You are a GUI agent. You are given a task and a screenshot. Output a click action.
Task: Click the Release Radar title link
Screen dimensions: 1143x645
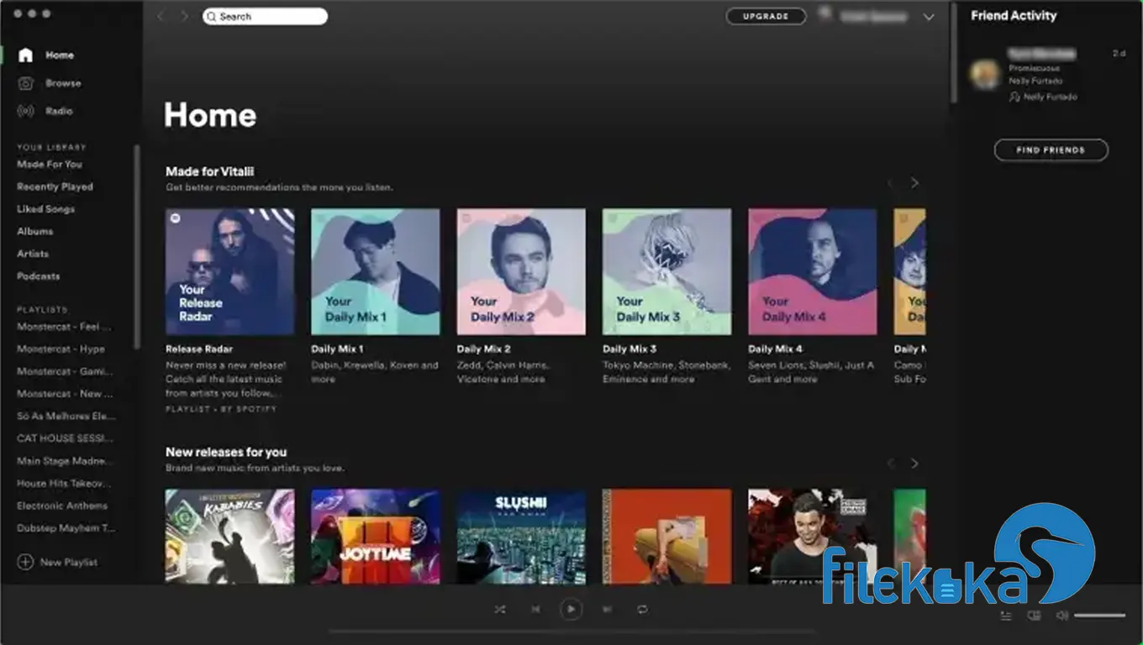point(199,349)
